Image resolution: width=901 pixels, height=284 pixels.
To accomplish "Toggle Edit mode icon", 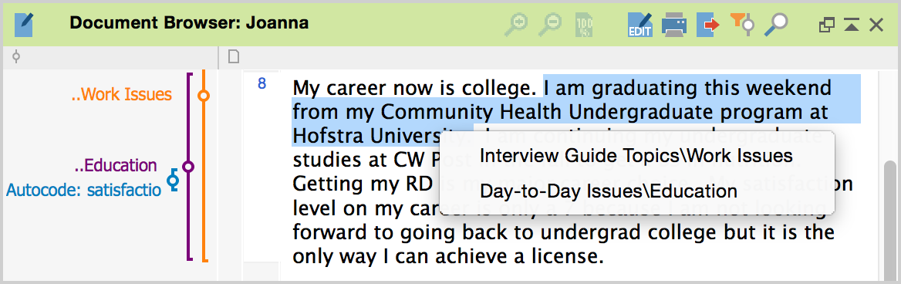I will pos(640,24).
